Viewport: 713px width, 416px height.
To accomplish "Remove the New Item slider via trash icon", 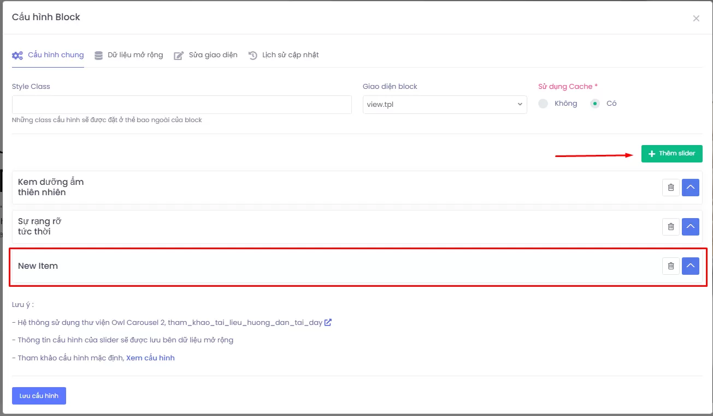I will point(670,266).
